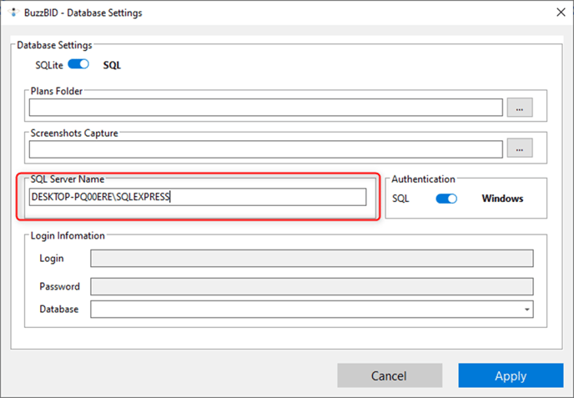Select the bold SQL database type label
This screenshot has width=574, height=398.
(112, 65)
